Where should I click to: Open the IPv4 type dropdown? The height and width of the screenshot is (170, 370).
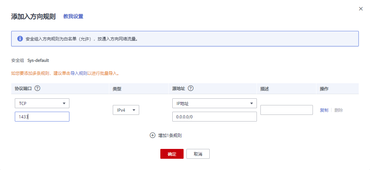coord(126,110)
